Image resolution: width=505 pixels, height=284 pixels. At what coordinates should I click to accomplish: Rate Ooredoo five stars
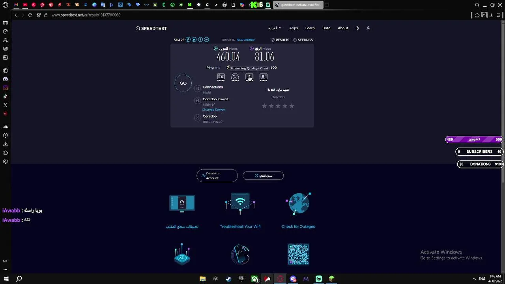(292, 106)
